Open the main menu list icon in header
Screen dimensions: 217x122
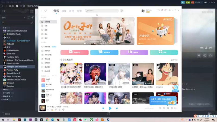pyautogui.click(x=165, y=10)
